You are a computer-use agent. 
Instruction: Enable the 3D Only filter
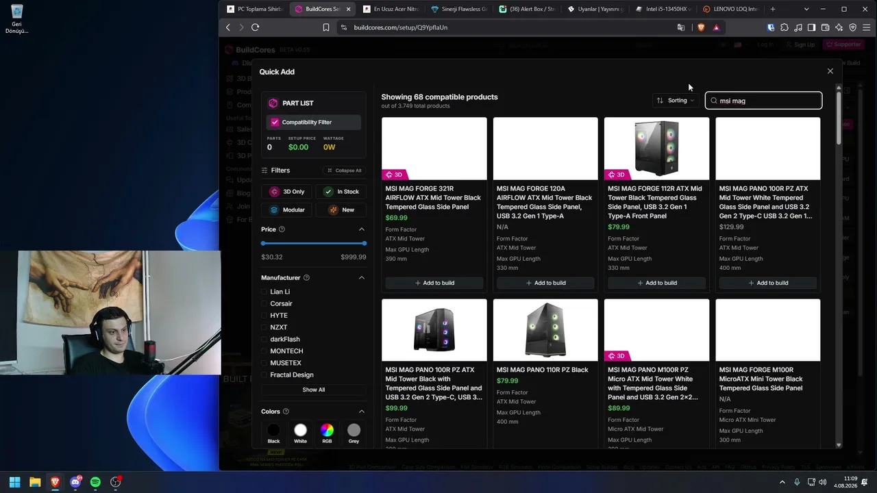click(x=288, y=192)
